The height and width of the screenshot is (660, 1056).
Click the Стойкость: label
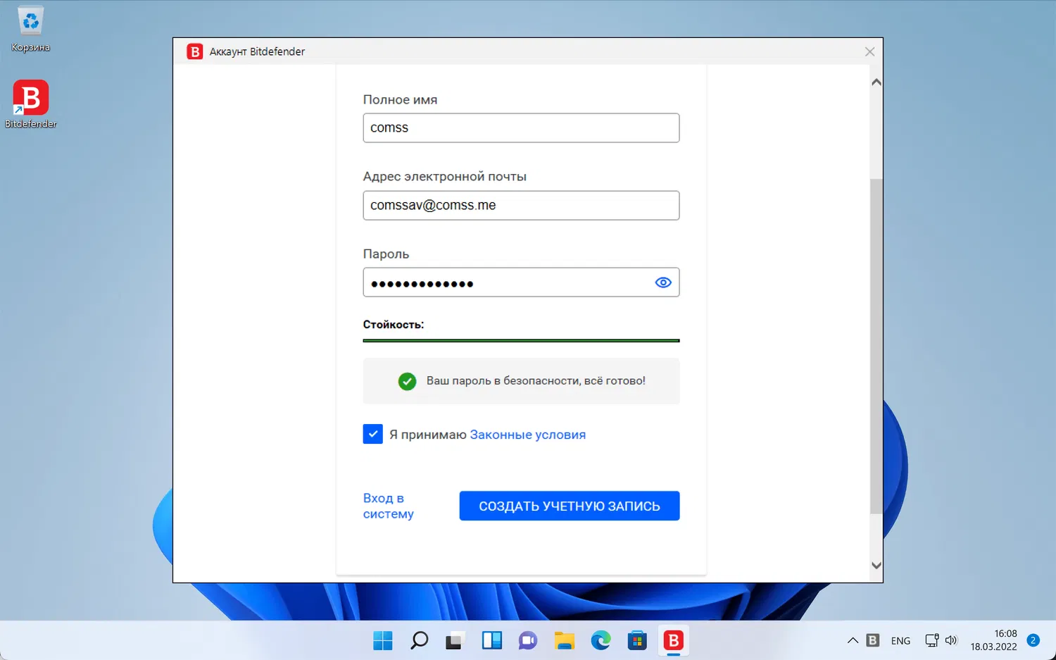[394, 325]
